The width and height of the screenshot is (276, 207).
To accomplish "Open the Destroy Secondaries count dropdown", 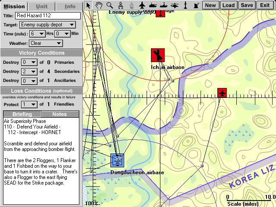I will (x=29, y=71).
